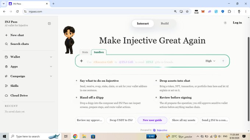This screenshot has height=140, width=250.
Task: Click 'Say what to do on Injective' heading
Action: pyautogui.click(x=99, y=81)
